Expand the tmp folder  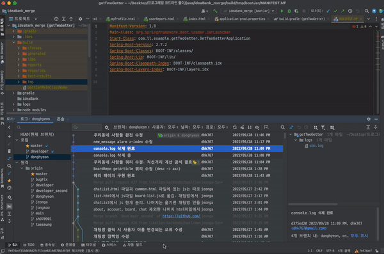[19, 82]
